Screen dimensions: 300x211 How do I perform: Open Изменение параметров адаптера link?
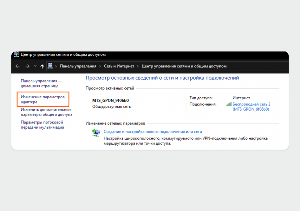click(x=43, y=99)
